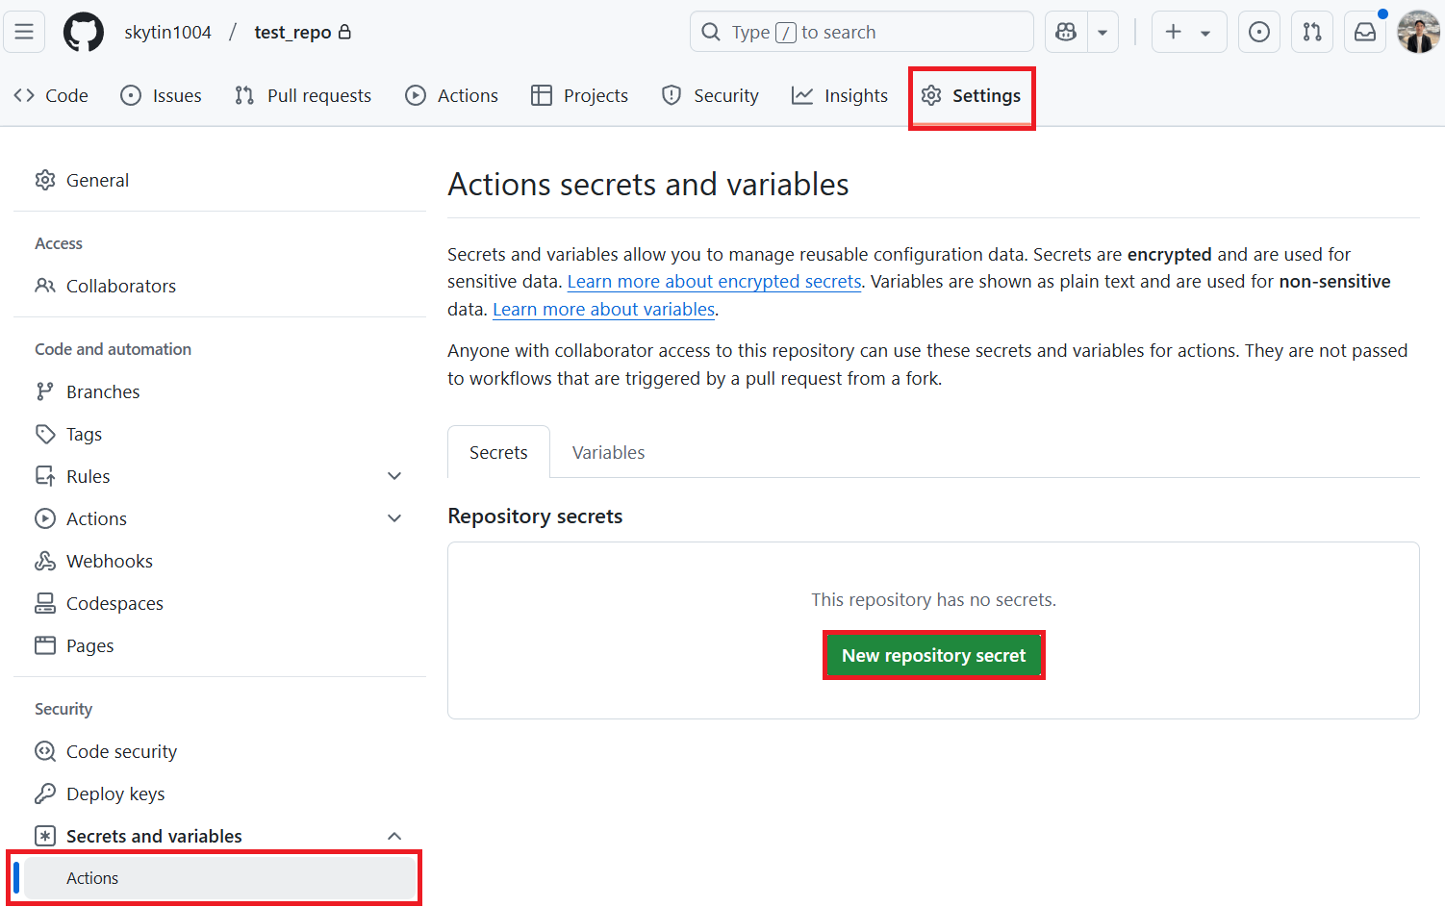Open the create new dropdown arrow
1445x907 pixels.
pyautogui.click(x=1204, y=31)
